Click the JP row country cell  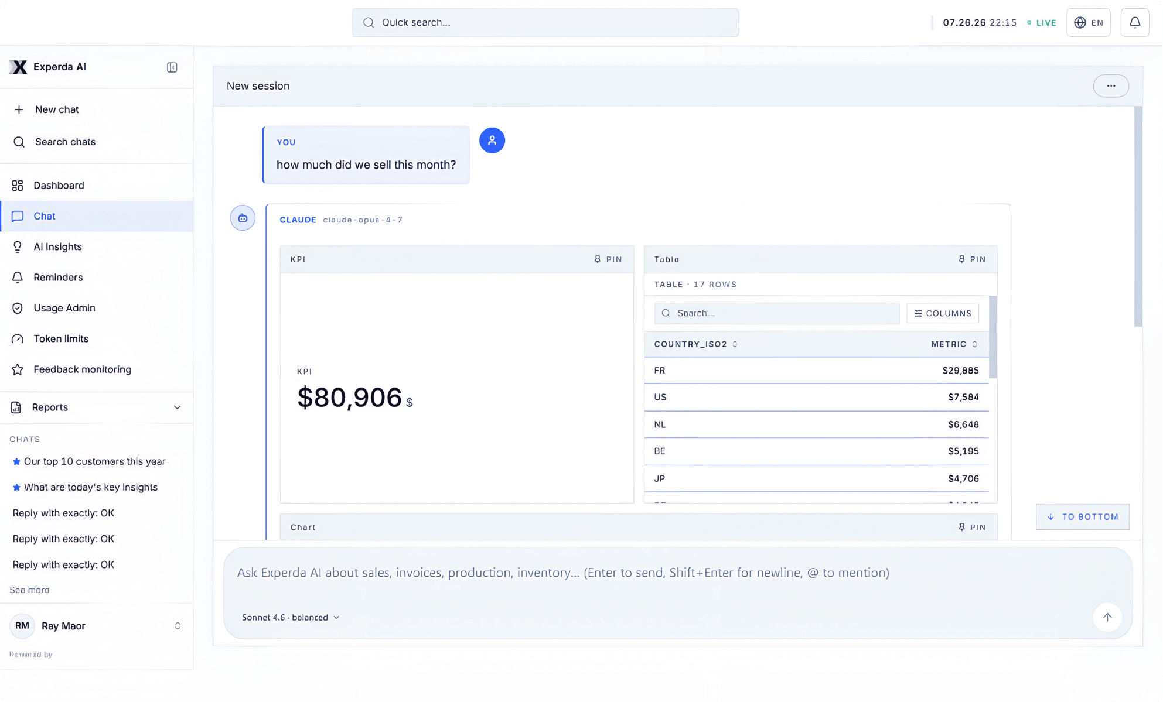click(660, 479)
